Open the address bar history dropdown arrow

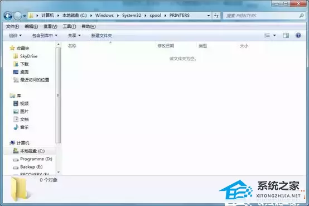[x=209, y=16]
